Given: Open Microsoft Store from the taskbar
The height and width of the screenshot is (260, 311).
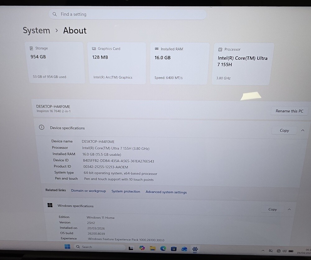Looking at the screenshot, I should (174, 249).
